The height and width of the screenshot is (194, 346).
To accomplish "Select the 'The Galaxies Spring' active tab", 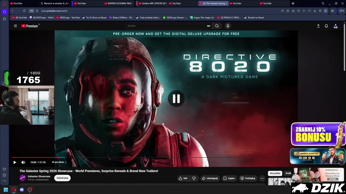I will coord(214,4).
